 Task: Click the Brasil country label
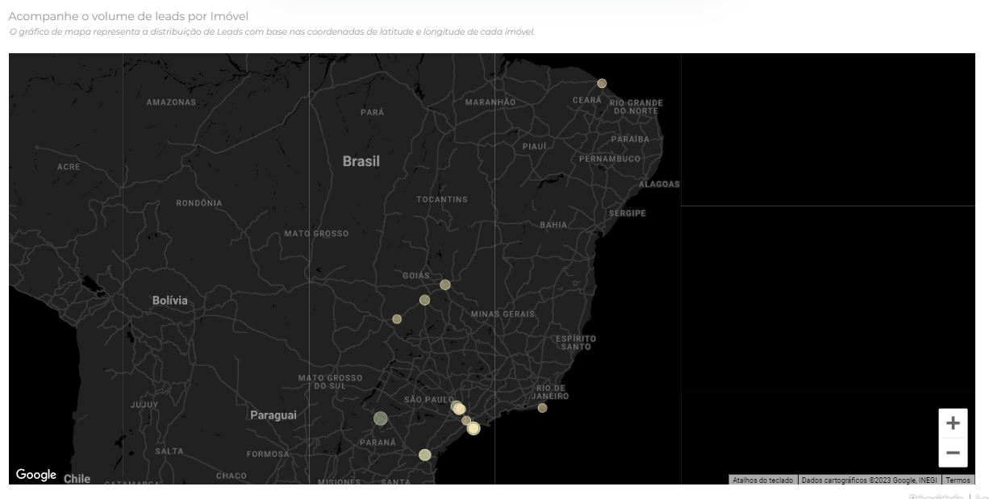tap(361, 161)
